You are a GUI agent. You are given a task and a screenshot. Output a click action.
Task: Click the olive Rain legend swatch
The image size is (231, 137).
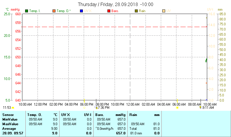coord(136,11)
